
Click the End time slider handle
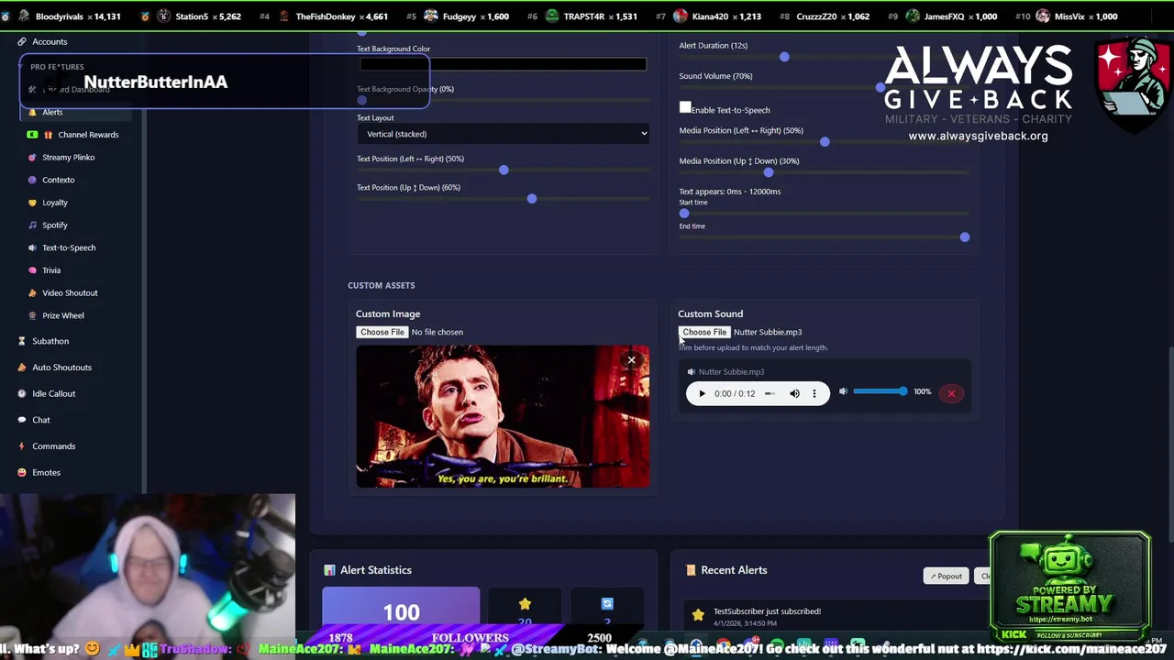click(965, 237)
